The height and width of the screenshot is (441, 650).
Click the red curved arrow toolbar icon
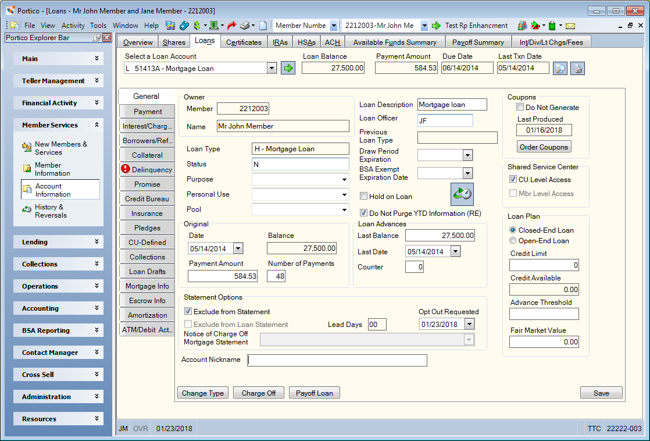(232, 26)
